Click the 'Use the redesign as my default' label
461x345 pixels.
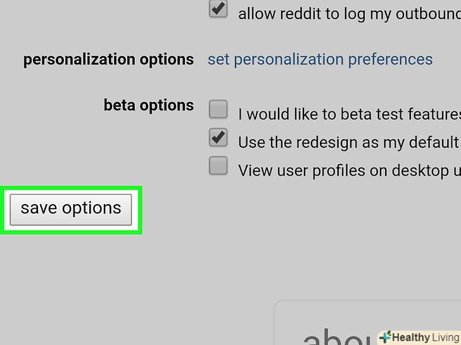pyautogui.click(x=348, y=142)
